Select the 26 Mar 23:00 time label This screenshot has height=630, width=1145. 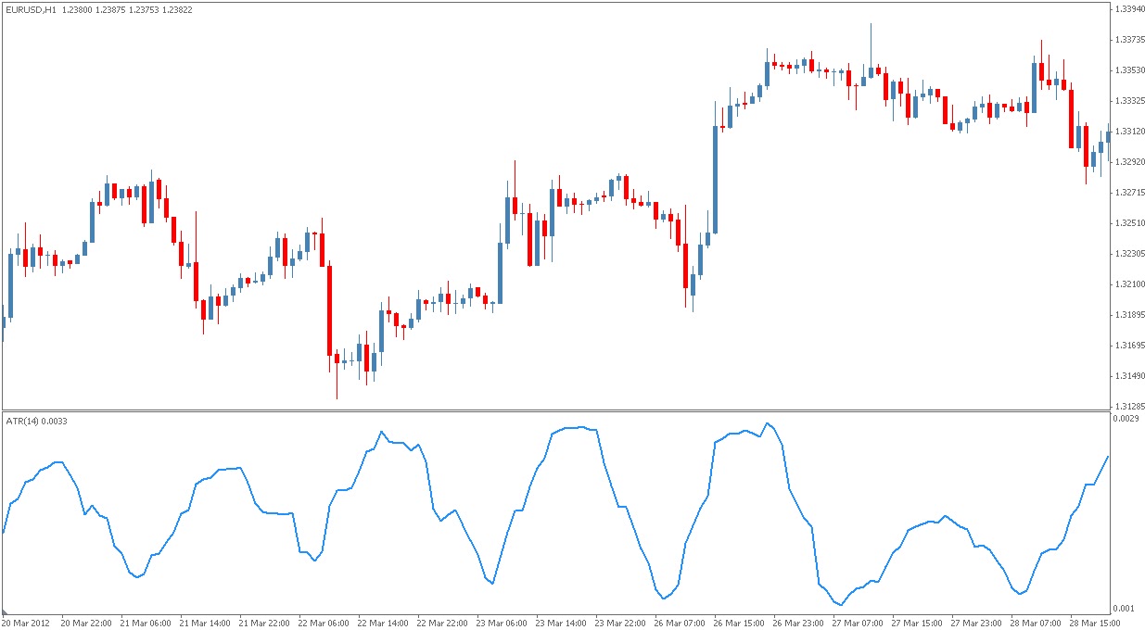click(800, 623)
